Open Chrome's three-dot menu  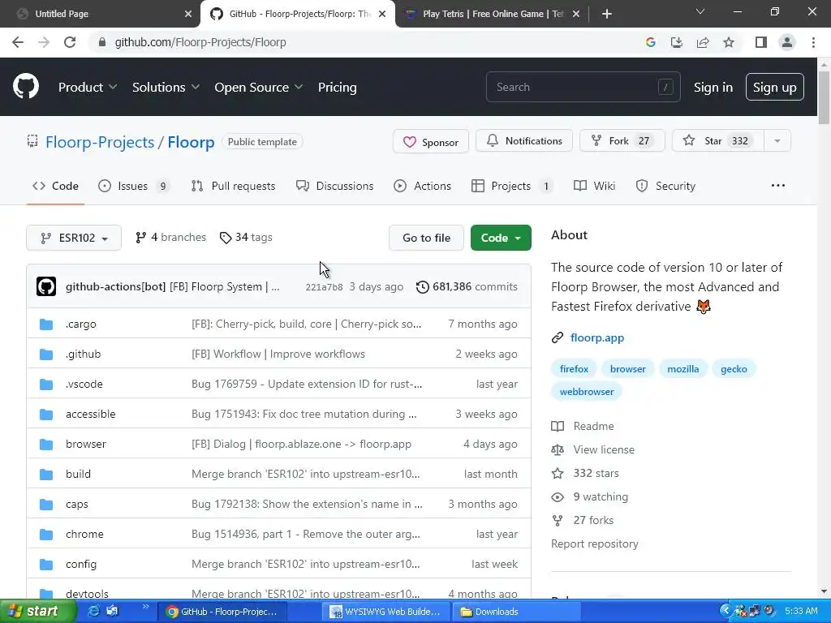coord(813,42)
